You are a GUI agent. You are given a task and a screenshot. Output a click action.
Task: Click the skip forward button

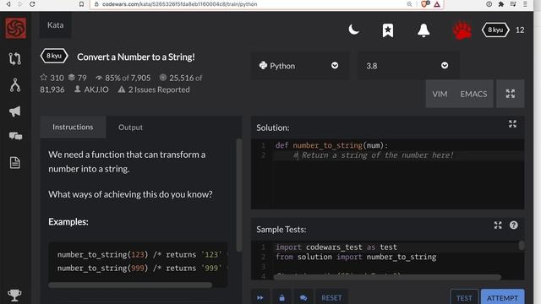coord(260,297)
